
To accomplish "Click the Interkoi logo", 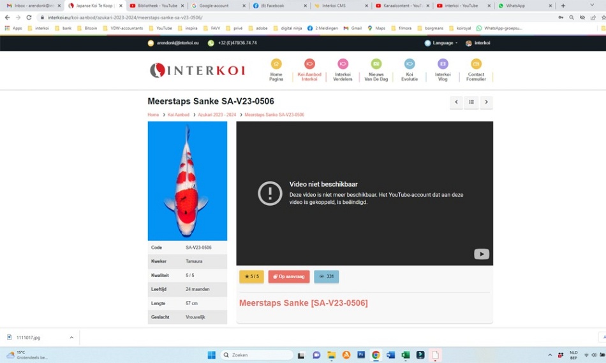I will [198, 70].
